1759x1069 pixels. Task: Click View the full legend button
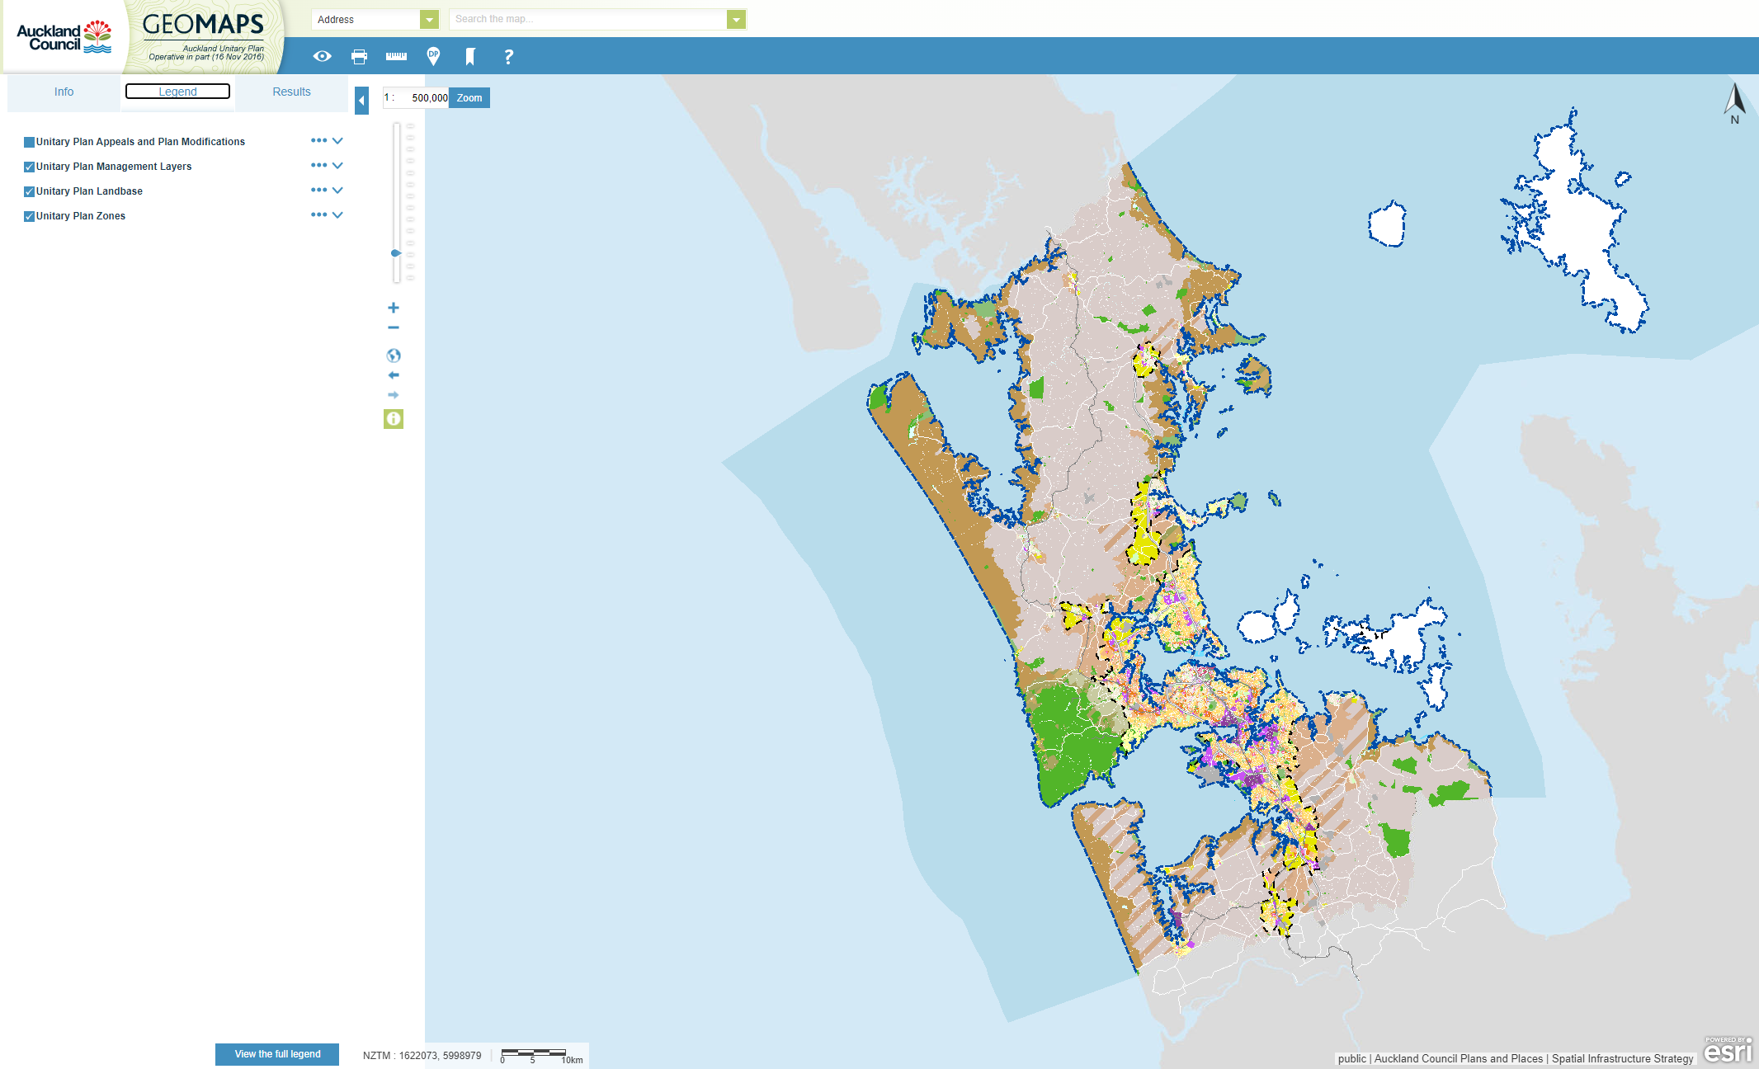277,1054
